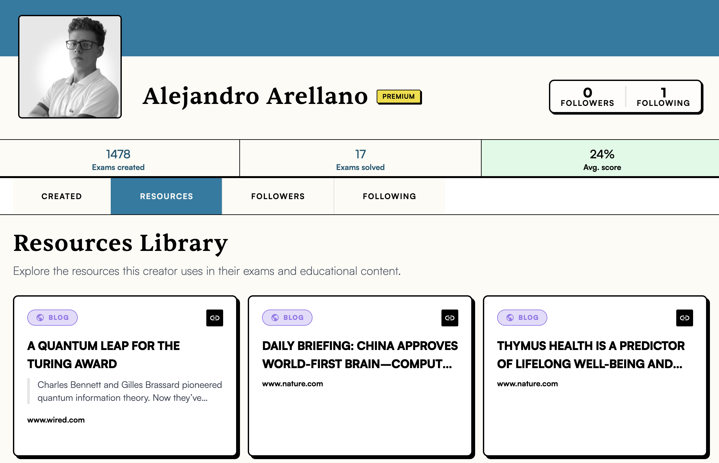Viewport: 719px width, 463px height.
Task: Switch to the CREATED tab
Action: click(x=62, y=196)
